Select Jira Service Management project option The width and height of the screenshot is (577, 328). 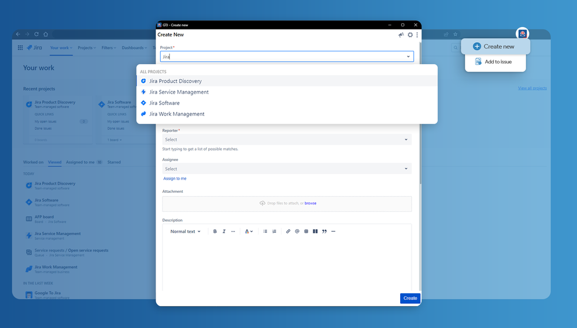tap(287, 92)
